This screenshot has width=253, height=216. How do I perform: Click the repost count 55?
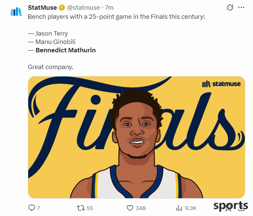[90, 208]
